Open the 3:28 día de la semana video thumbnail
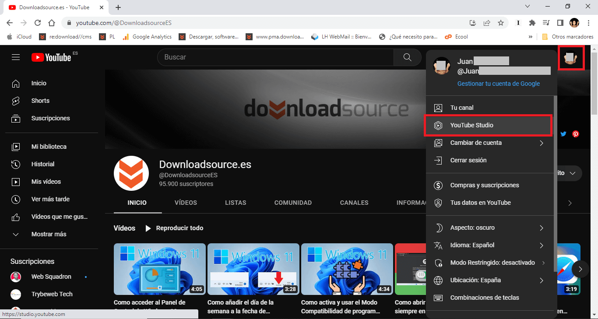Image resolution: width=598 pixels, height=319 pixels. point(253,269)
